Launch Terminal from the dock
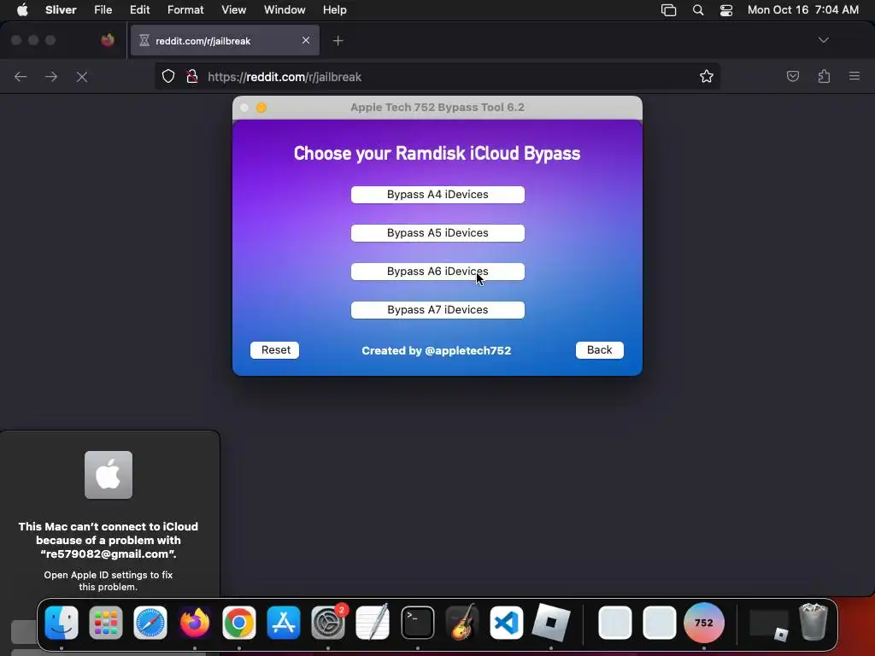This screenshot has width=875, height=656. pyautogui.click(x=417, y=623)
